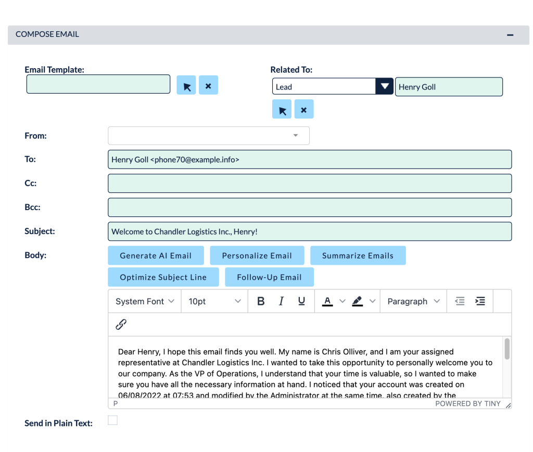This screenshot has height=452, width=533.
Task: Toggle bold formatting in editor
Action: 261,301
